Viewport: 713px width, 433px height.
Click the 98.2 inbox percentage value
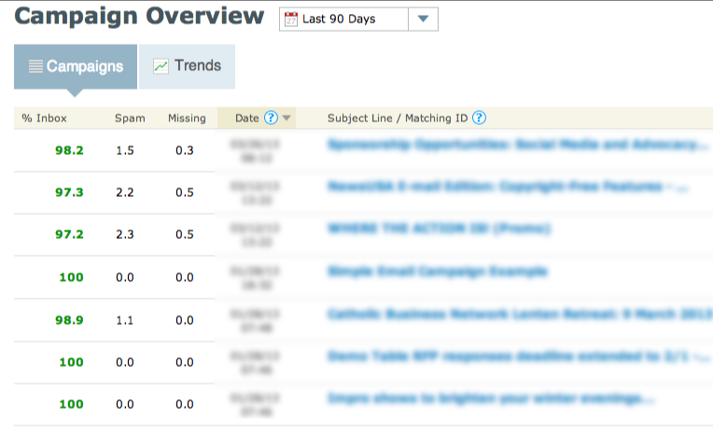point(70,150)
